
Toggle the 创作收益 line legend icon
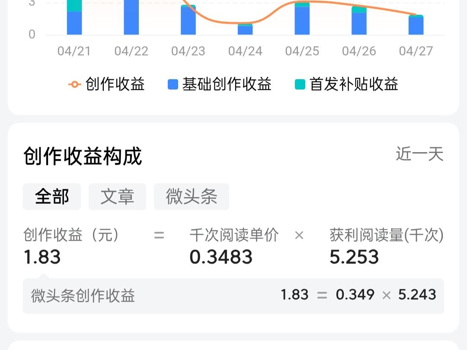[x=75, y=85]
